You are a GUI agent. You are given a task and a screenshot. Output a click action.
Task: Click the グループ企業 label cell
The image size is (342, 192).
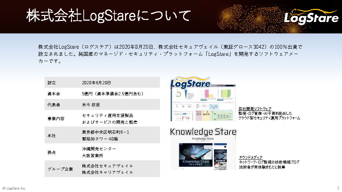pos(60,169)
